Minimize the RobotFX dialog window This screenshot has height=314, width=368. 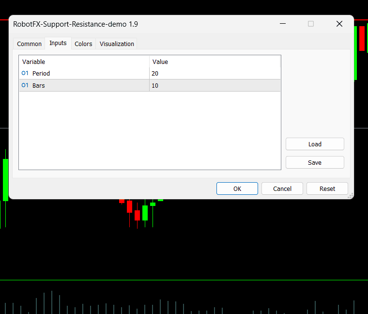283,24
